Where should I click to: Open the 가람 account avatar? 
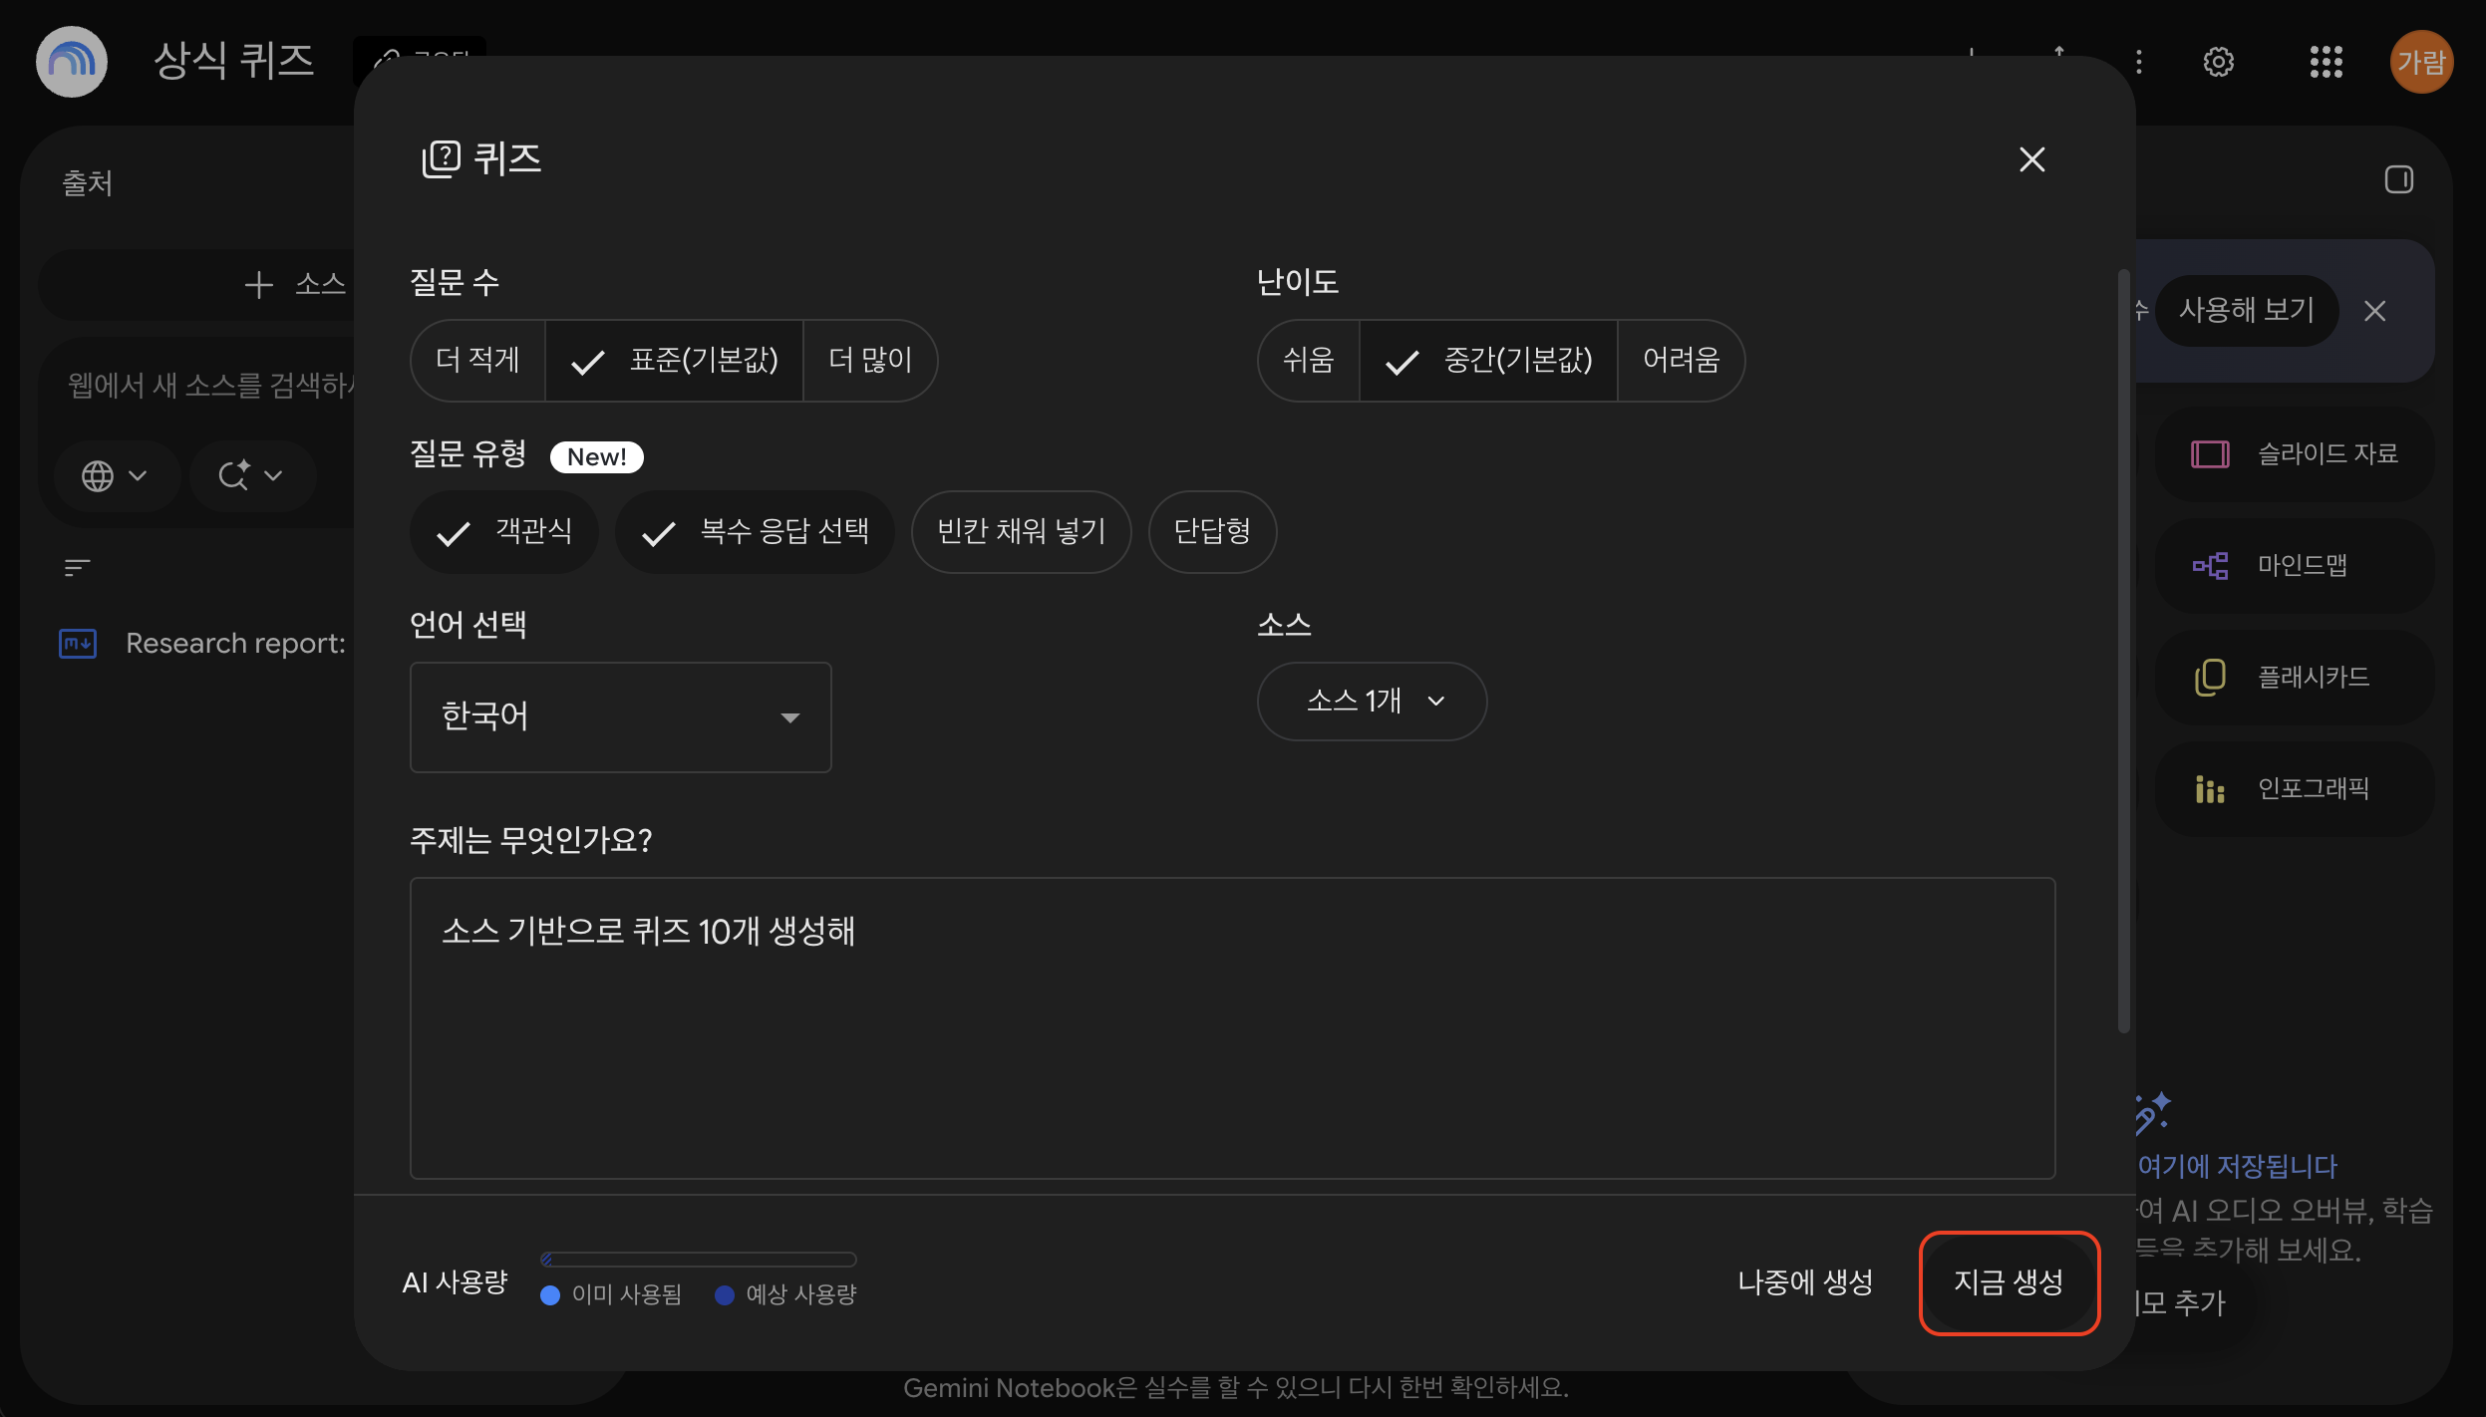2421,62
